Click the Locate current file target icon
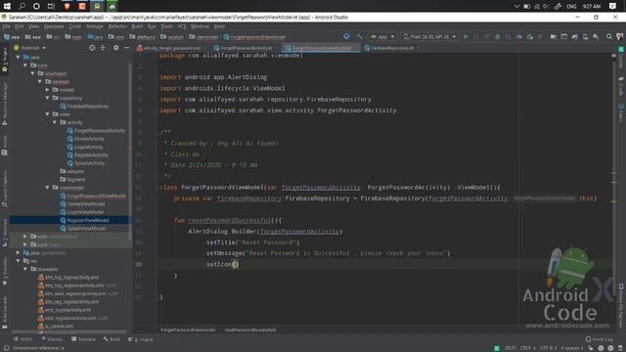 click(x=92, y=48)
